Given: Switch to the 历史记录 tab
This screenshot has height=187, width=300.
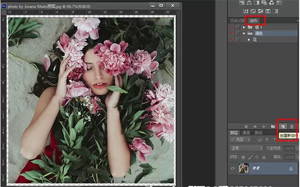Looking at the screenshot, I should tap(237, 20).
